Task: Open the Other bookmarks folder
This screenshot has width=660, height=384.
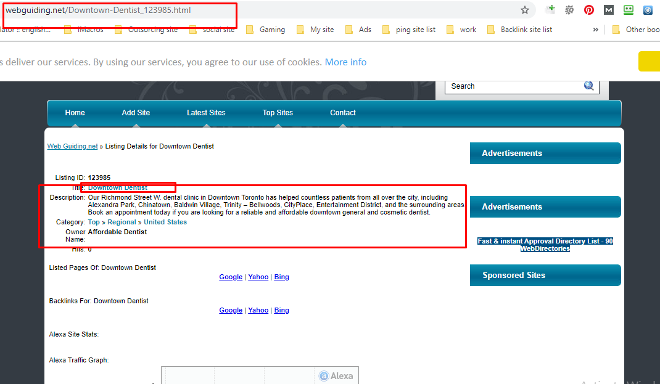Action: coord(635,29)
